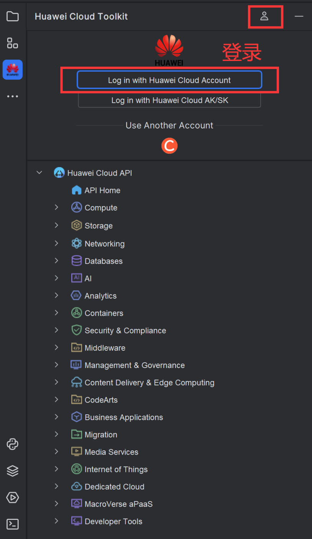Open API Home item
Viewport: 312px width, 539px height.
click(x=102, y=191)
